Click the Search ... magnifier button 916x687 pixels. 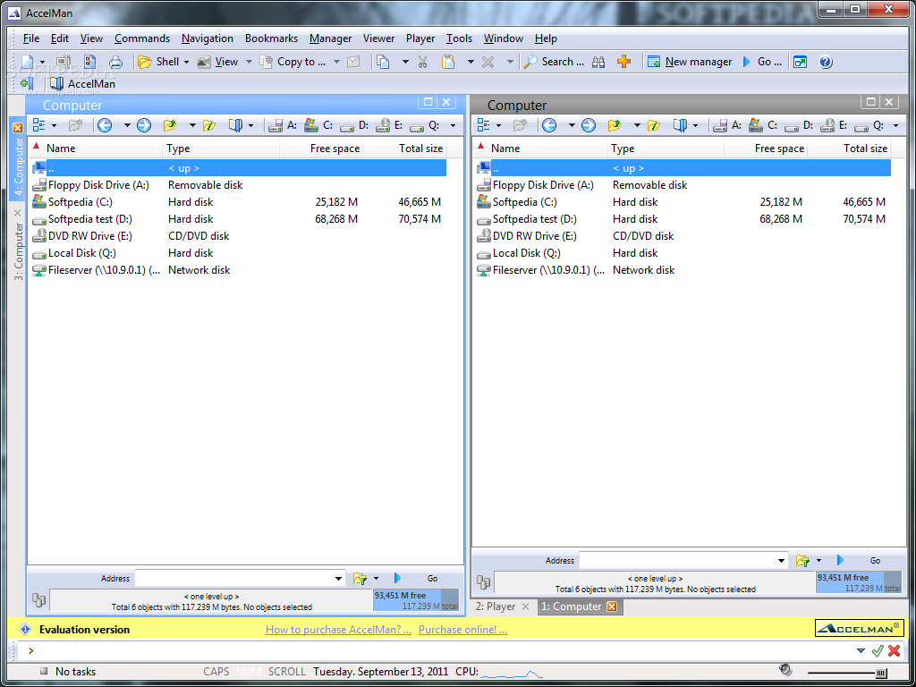(554, 62)
